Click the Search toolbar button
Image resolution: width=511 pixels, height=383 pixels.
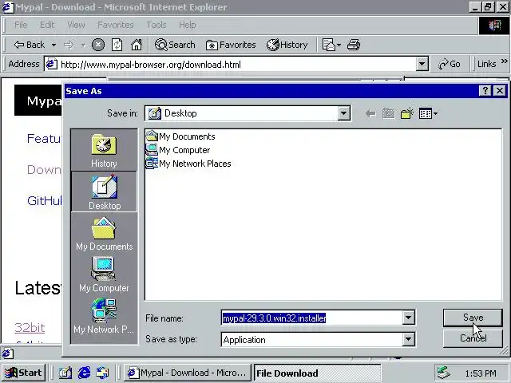point(175,45)
